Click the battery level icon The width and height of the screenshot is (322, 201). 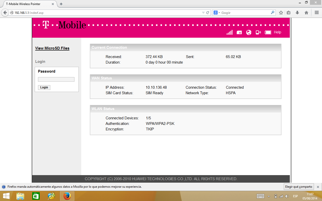pos(268,32)
